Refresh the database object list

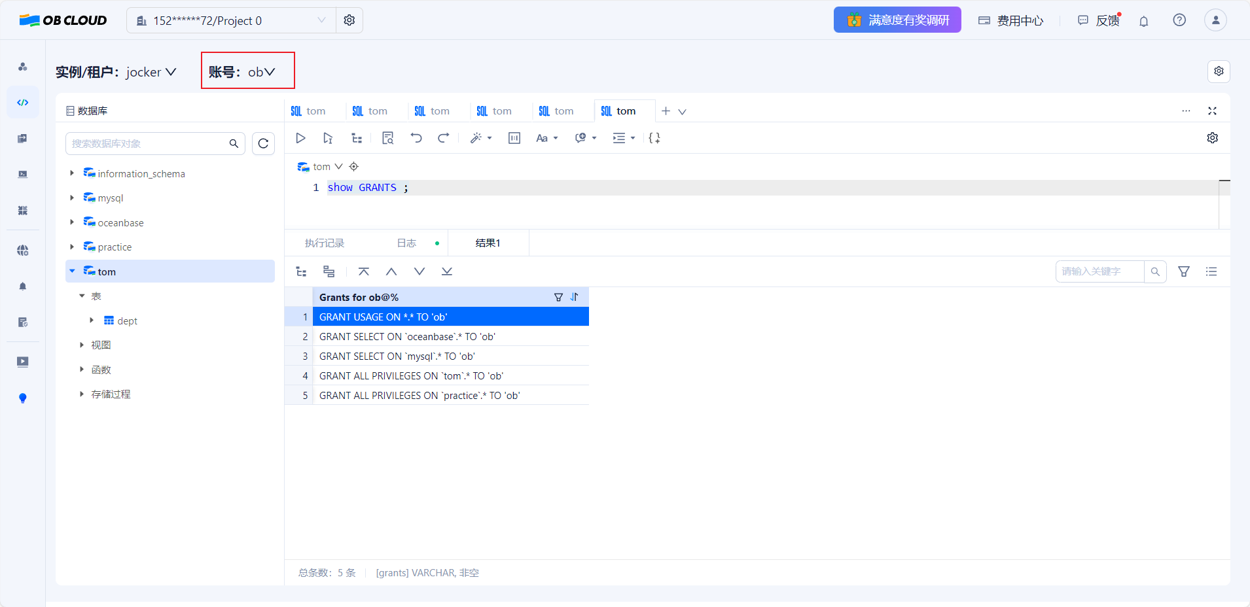pos(263,144)
